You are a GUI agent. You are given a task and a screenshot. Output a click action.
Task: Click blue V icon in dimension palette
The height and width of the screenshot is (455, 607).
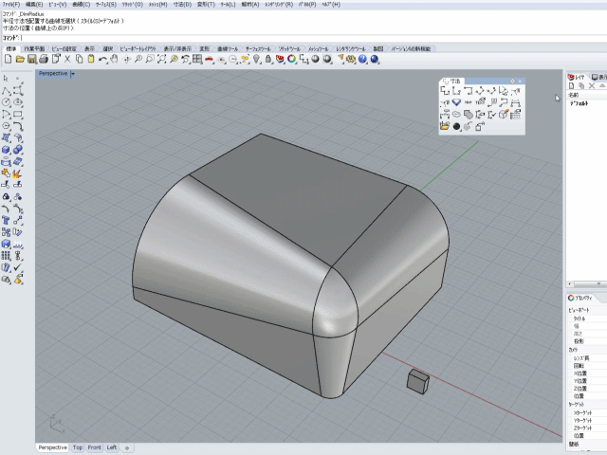pyautogui.click(x=456, y=102)
